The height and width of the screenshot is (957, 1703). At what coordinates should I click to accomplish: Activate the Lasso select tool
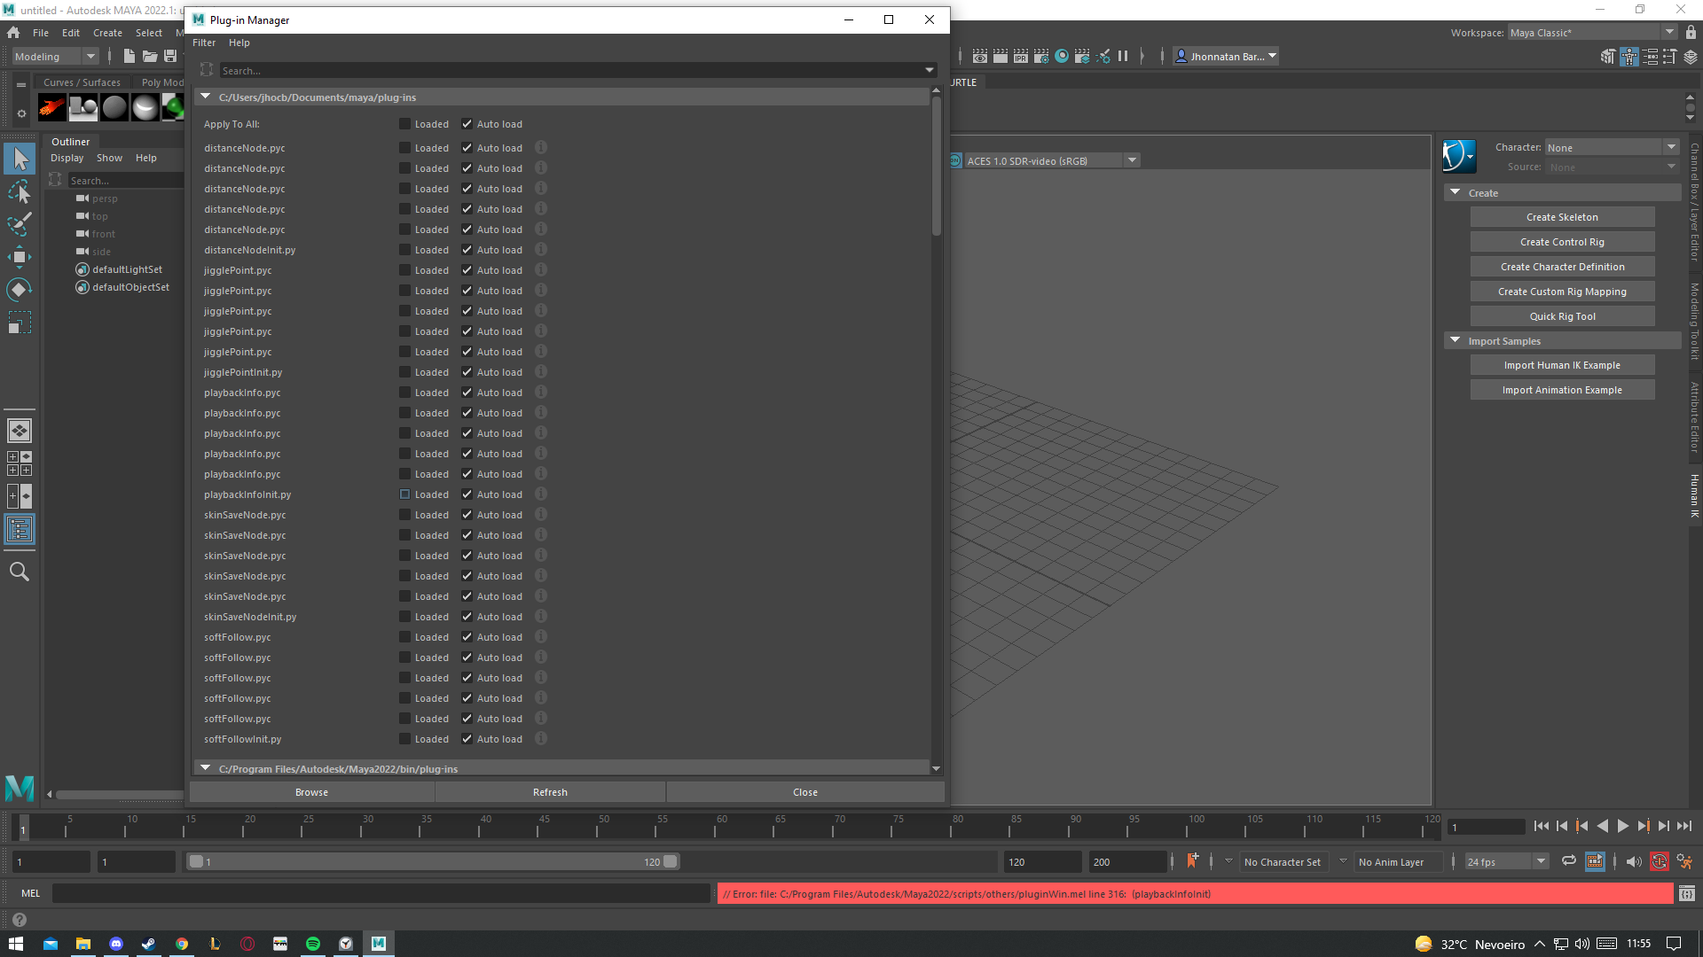click(x=20, y=192)
